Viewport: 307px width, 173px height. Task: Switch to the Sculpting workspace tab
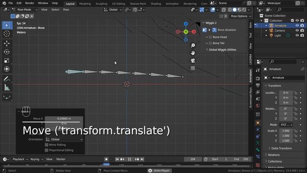tap(101, 4)
